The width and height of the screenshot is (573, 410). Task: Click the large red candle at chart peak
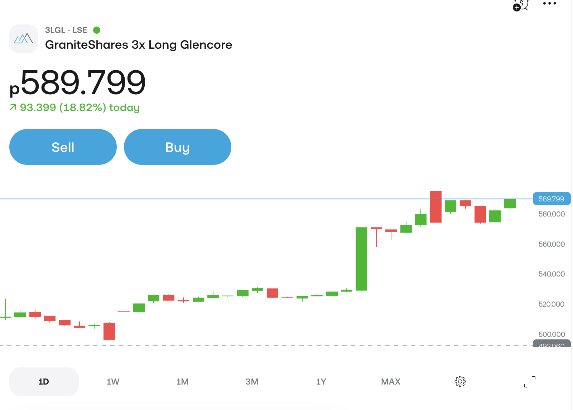pos(436,207)
